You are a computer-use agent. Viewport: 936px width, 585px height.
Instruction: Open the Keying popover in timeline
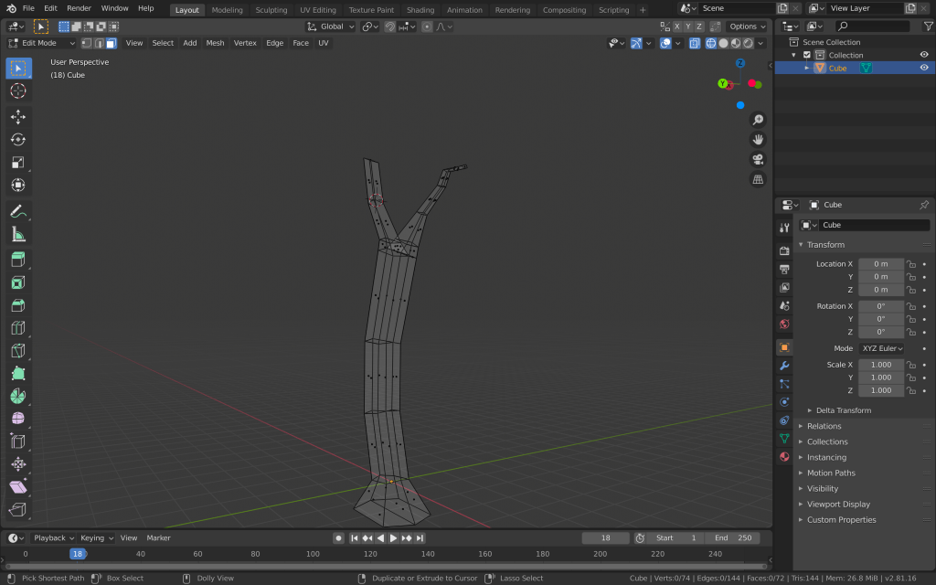(94, 538)
